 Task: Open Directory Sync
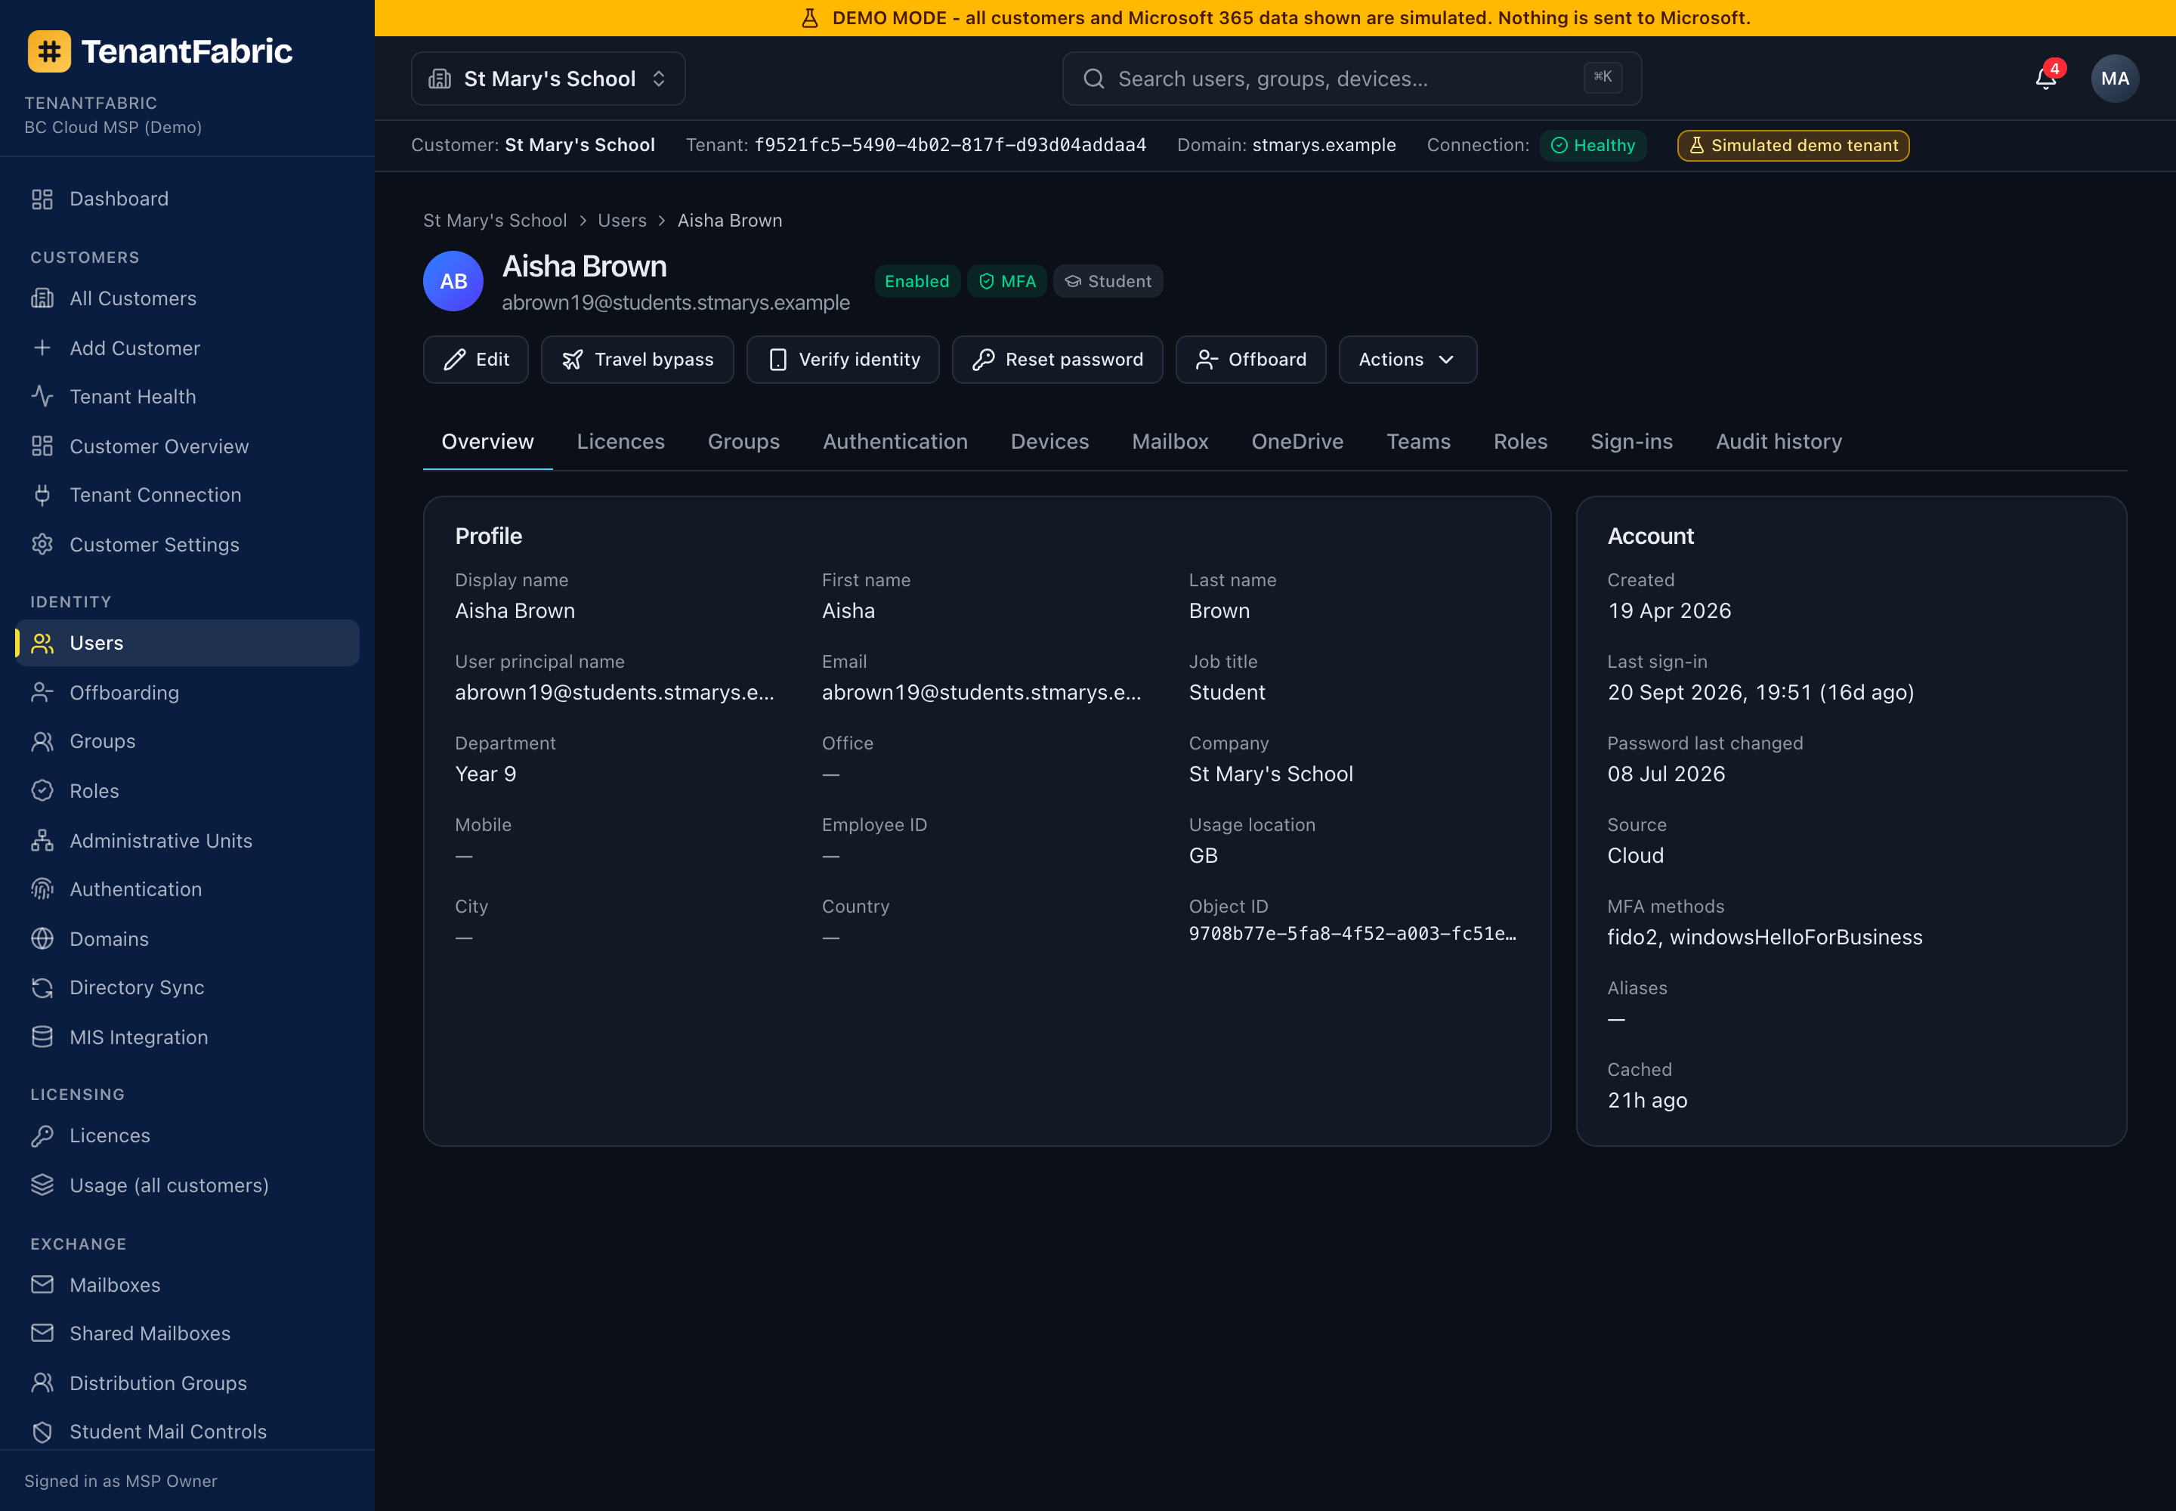click(187, 987)
